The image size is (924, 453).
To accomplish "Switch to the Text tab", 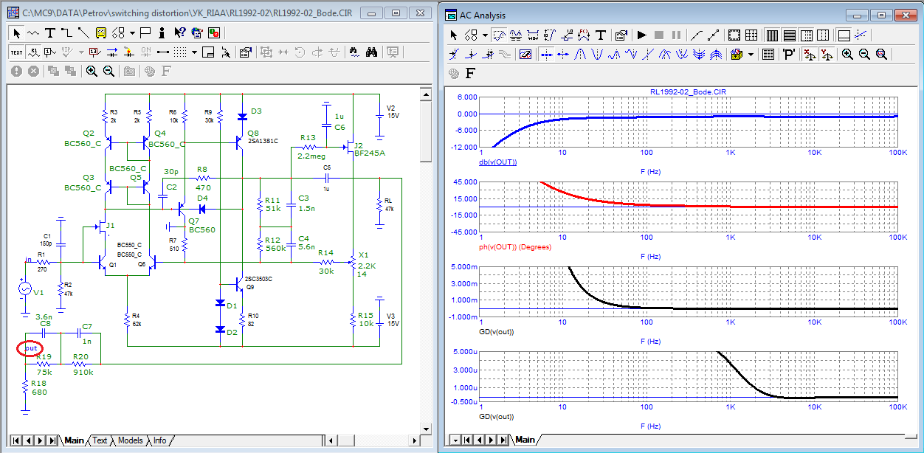I will [100, 440].
